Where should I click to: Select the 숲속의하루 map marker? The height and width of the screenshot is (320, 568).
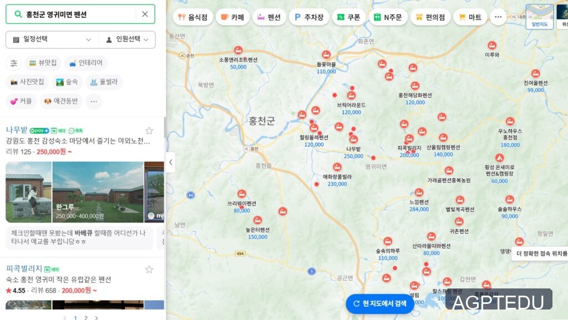[x=388, y=241]
